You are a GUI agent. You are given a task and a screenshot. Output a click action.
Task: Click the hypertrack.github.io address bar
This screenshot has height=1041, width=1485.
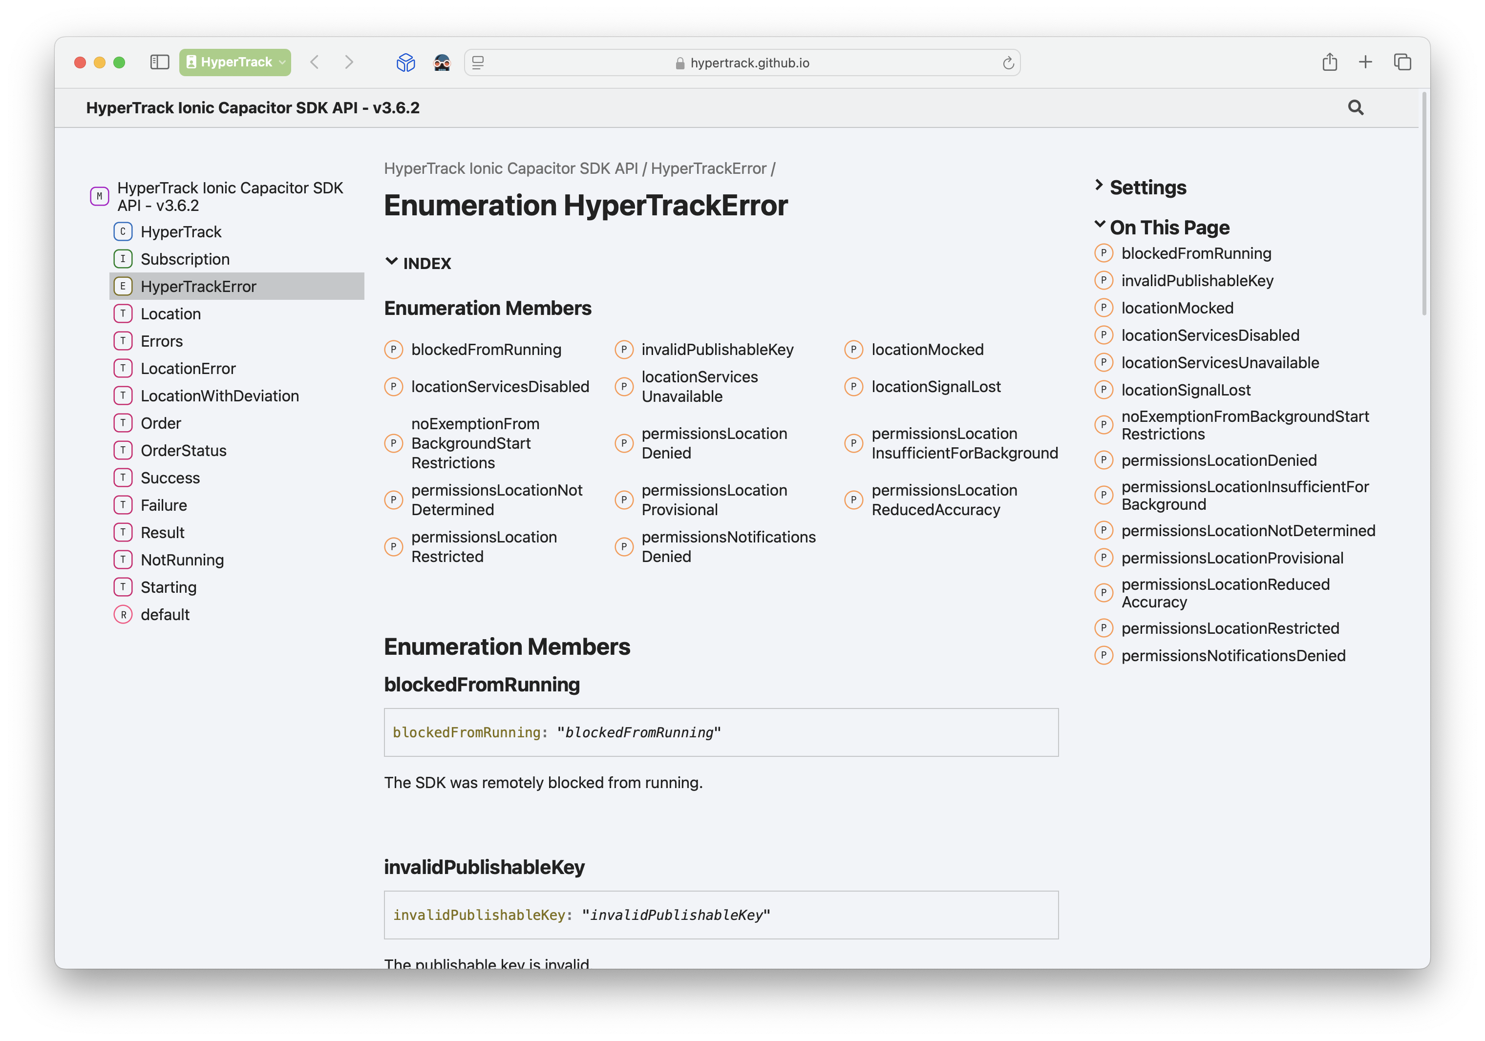[742, 62]
